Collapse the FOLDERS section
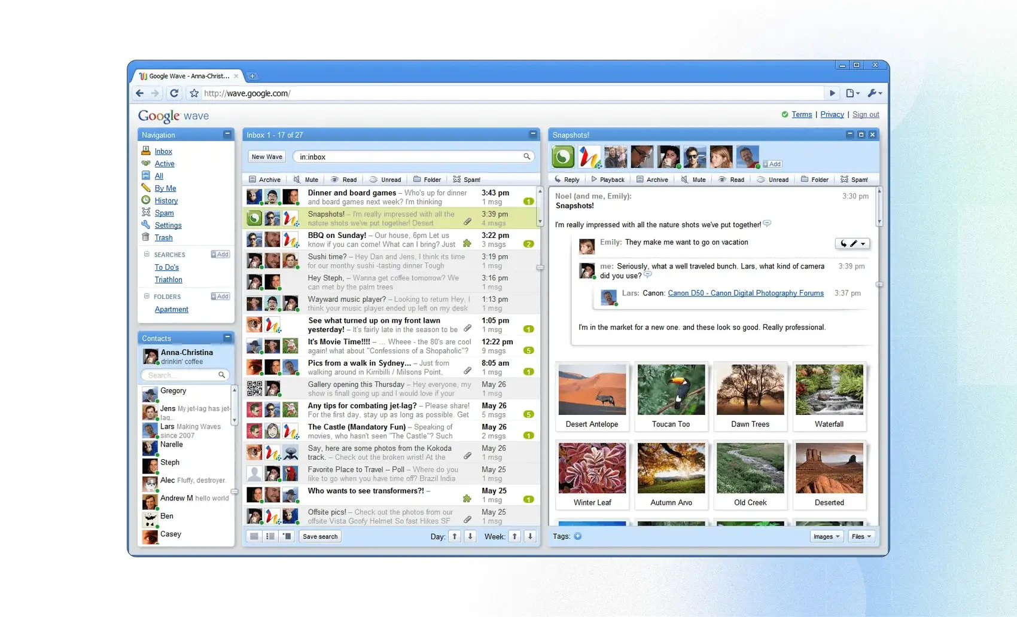1017x617 pixels. [x=147, y=296]
